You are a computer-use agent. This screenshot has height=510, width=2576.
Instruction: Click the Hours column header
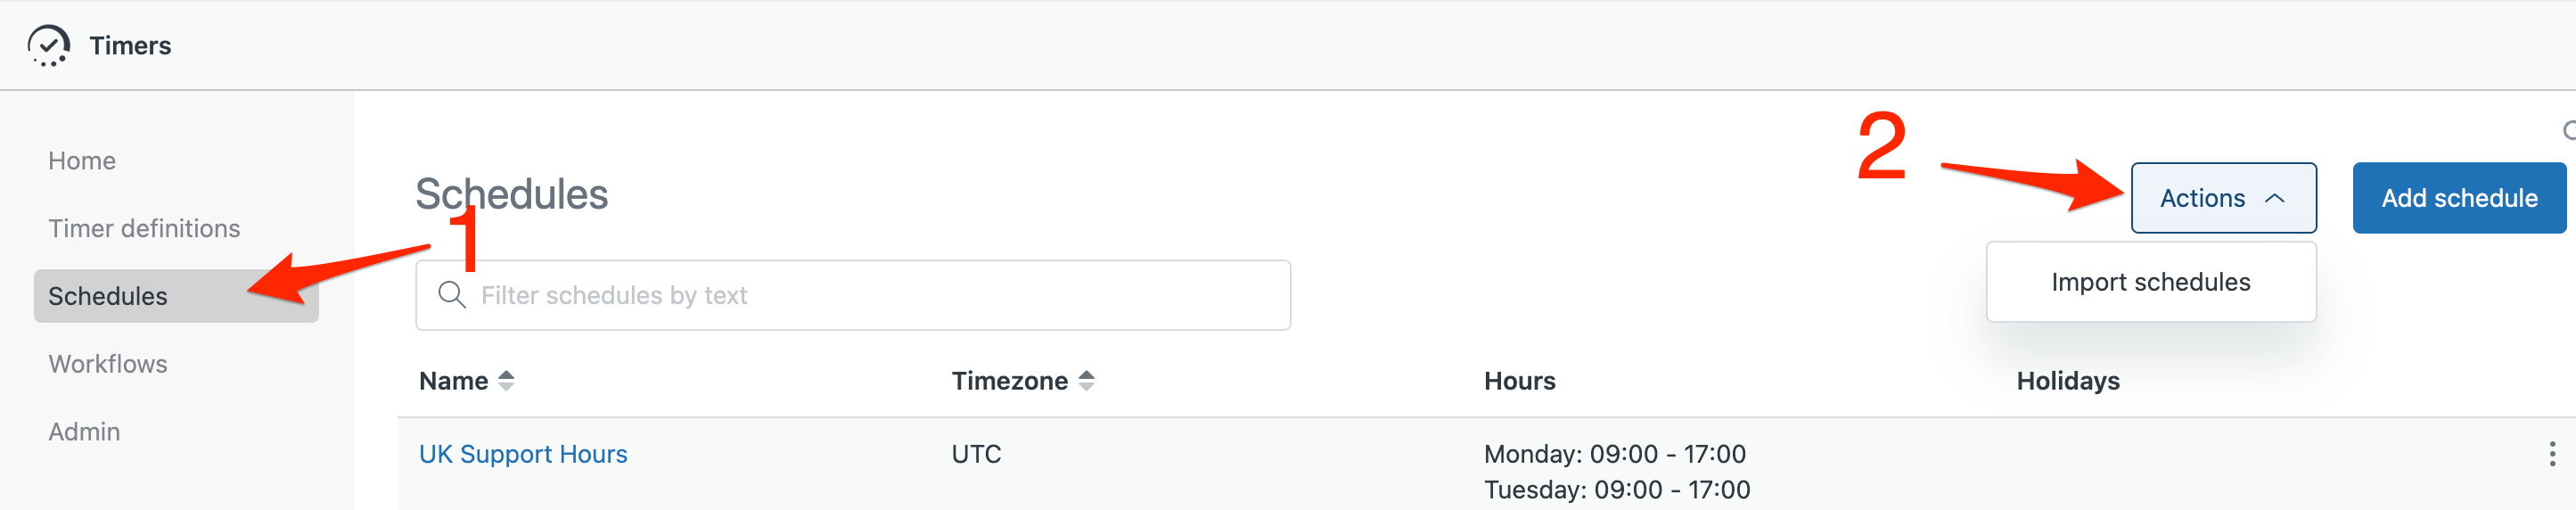coord(1519,381)
